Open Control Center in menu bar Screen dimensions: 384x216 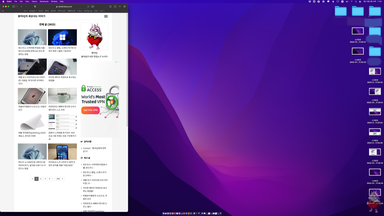pos(360,2)
